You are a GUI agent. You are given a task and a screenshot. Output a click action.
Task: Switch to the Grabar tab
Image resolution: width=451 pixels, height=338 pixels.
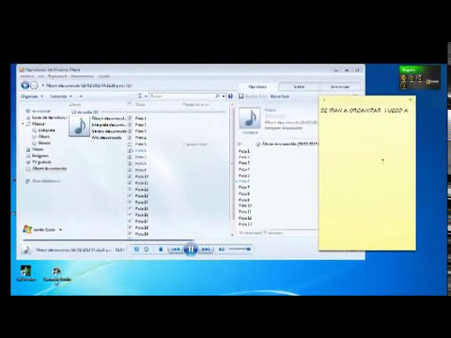pyautogui.click(x=299, y=86)
